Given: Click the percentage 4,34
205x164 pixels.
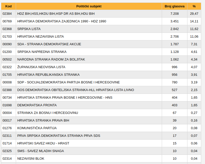Looking at the screenshot, I should tap(194, 59).
